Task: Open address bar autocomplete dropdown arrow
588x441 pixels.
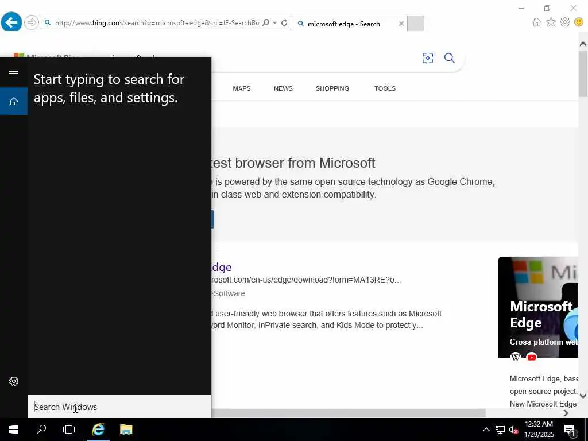Action: (x=275, y=23)
